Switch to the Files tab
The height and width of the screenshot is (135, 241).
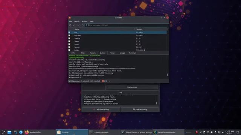[x=83, y=53]
